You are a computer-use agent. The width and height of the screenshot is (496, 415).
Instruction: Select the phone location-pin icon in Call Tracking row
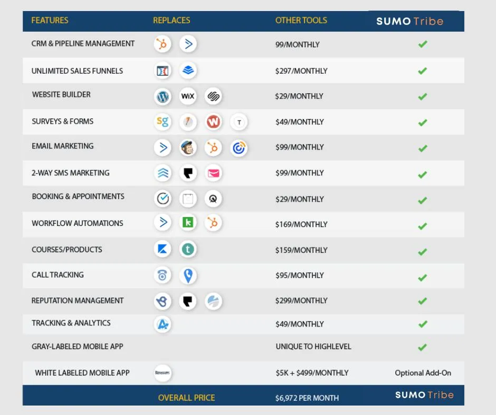(188, 275)
